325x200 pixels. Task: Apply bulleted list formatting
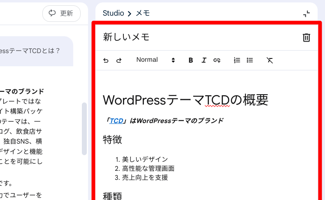click(250, 60)
